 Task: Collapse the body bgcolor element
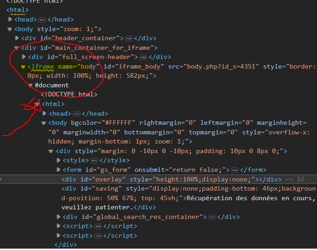coord(44,123)
